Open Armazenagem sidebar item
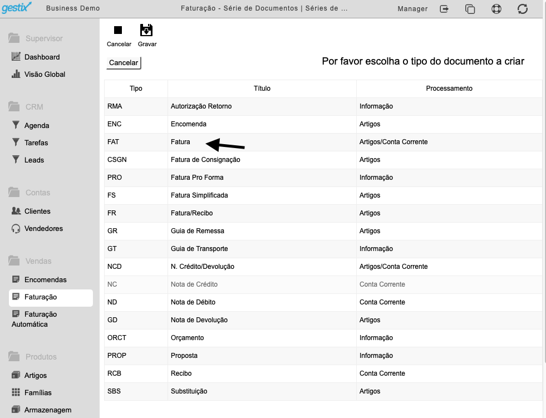546x418 pixels. [48, 410]
